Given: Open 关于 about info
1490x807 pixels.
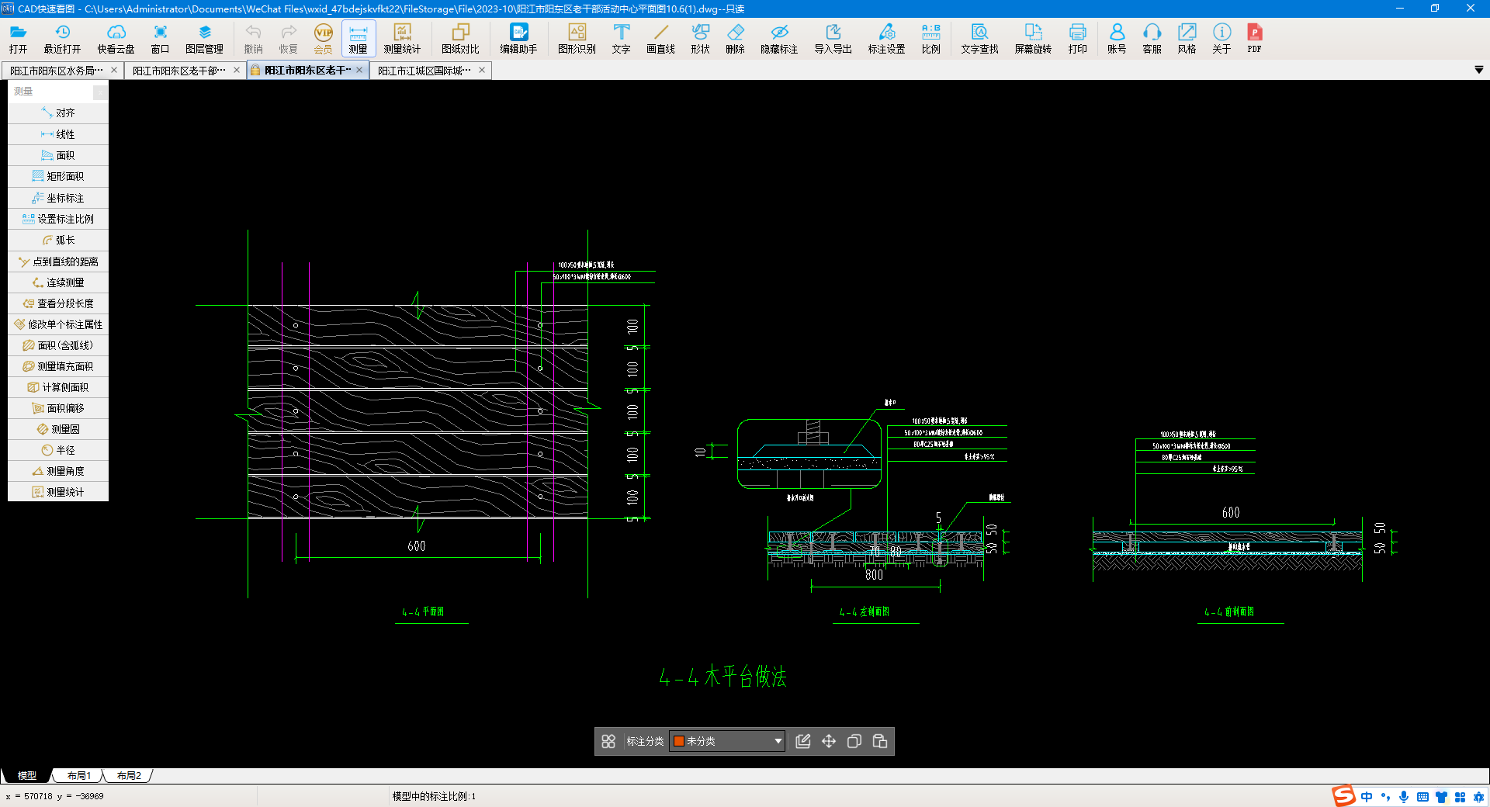Looking at the screenshot, I should [1221, 38].
